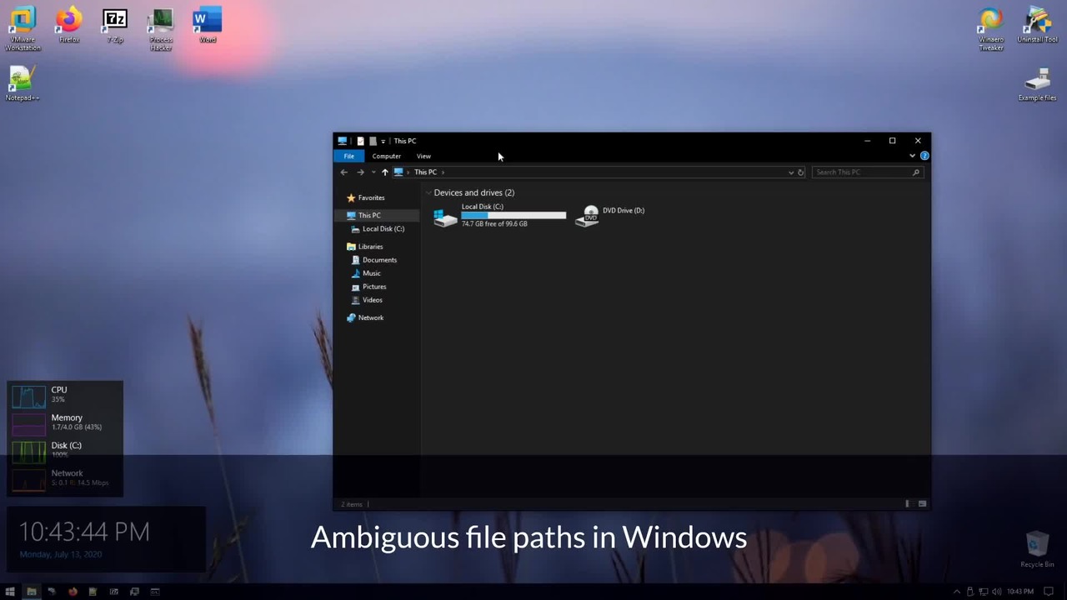Collapse the Devices and drives group
The width and height of the screenshot is (1067, 600).
coord(428,192)
